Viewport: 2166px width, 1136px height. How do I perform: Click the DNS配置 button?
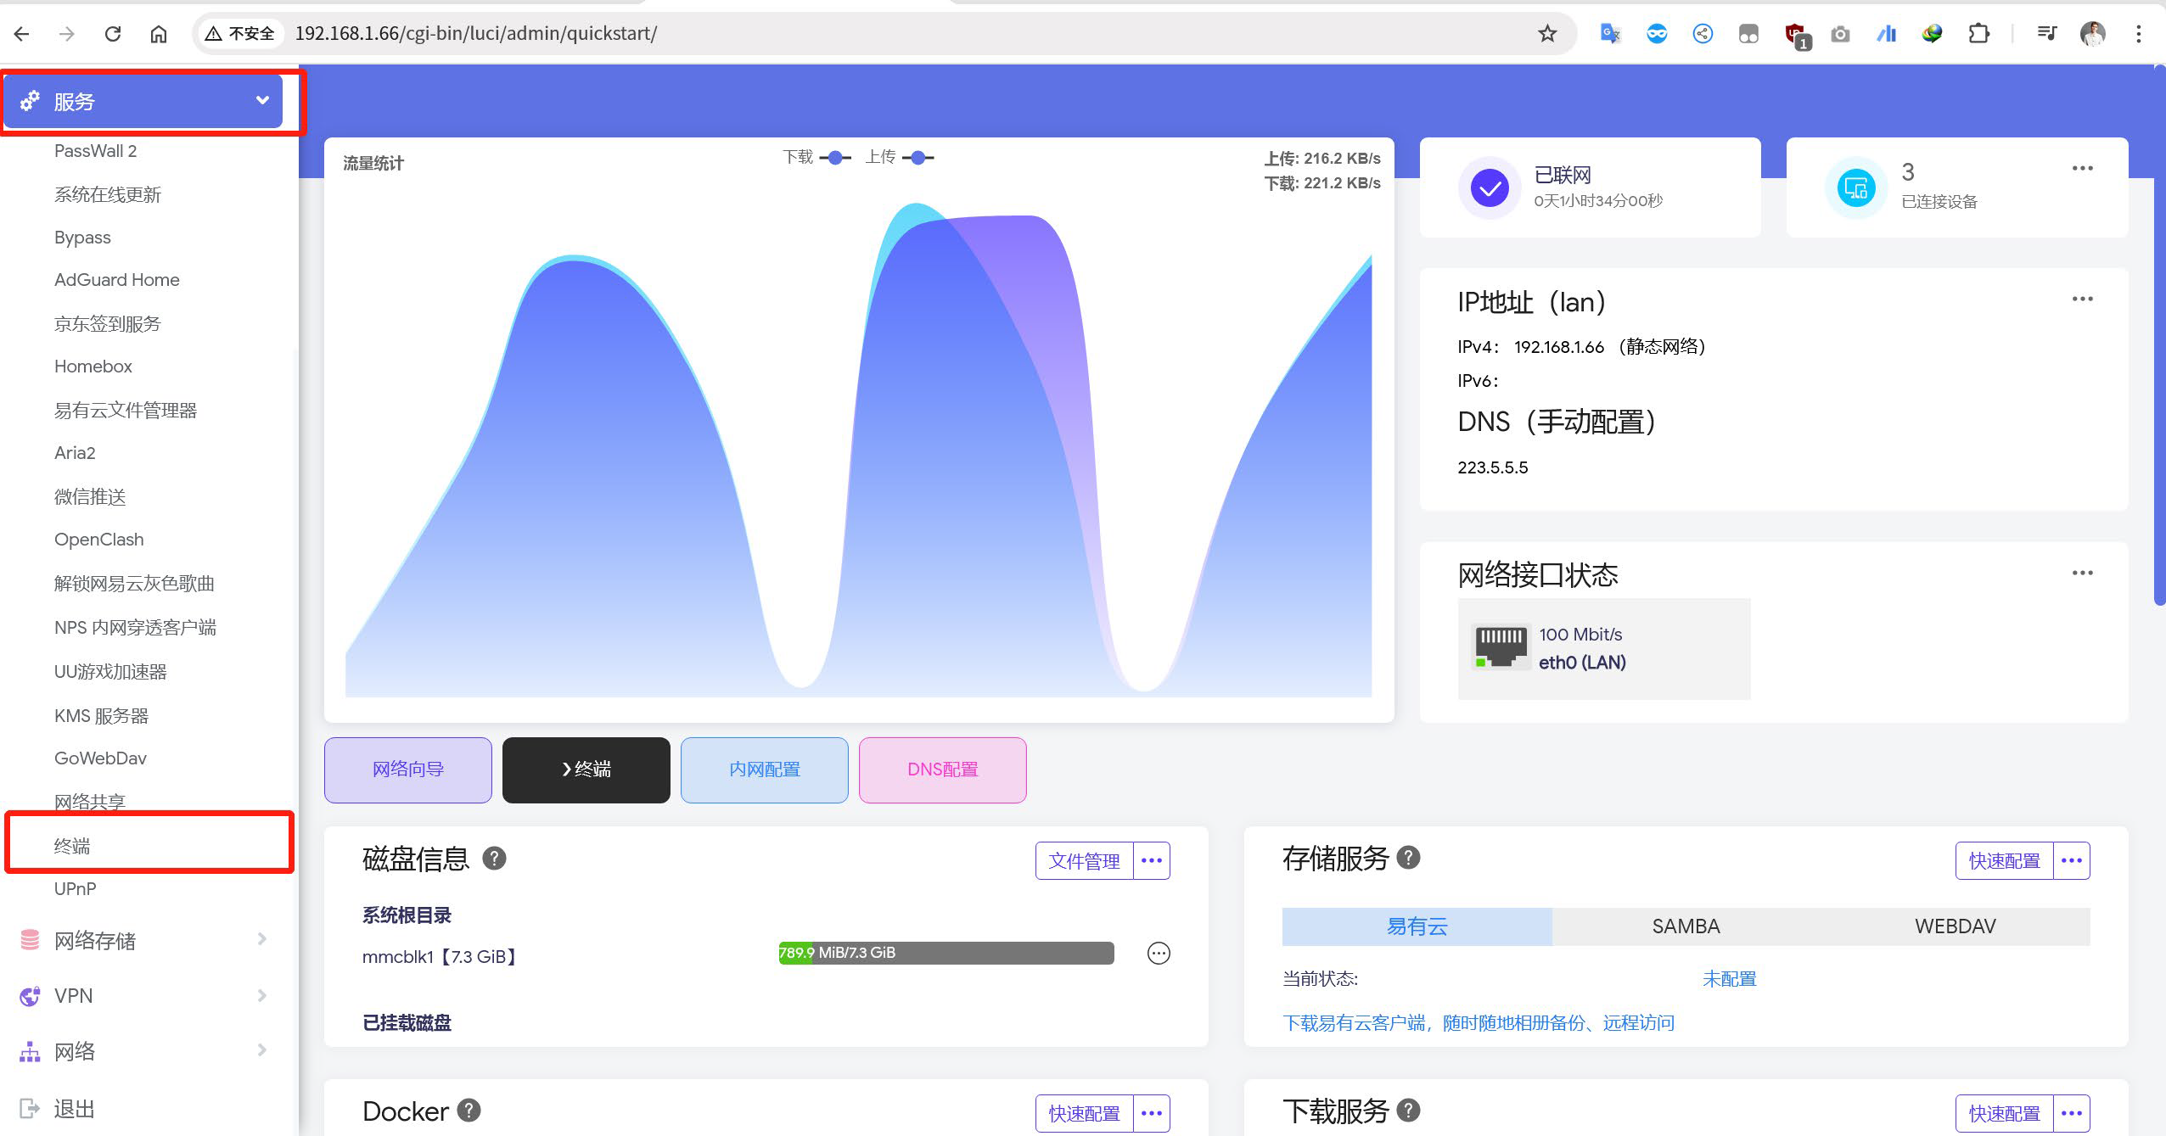tap(942, 769)
